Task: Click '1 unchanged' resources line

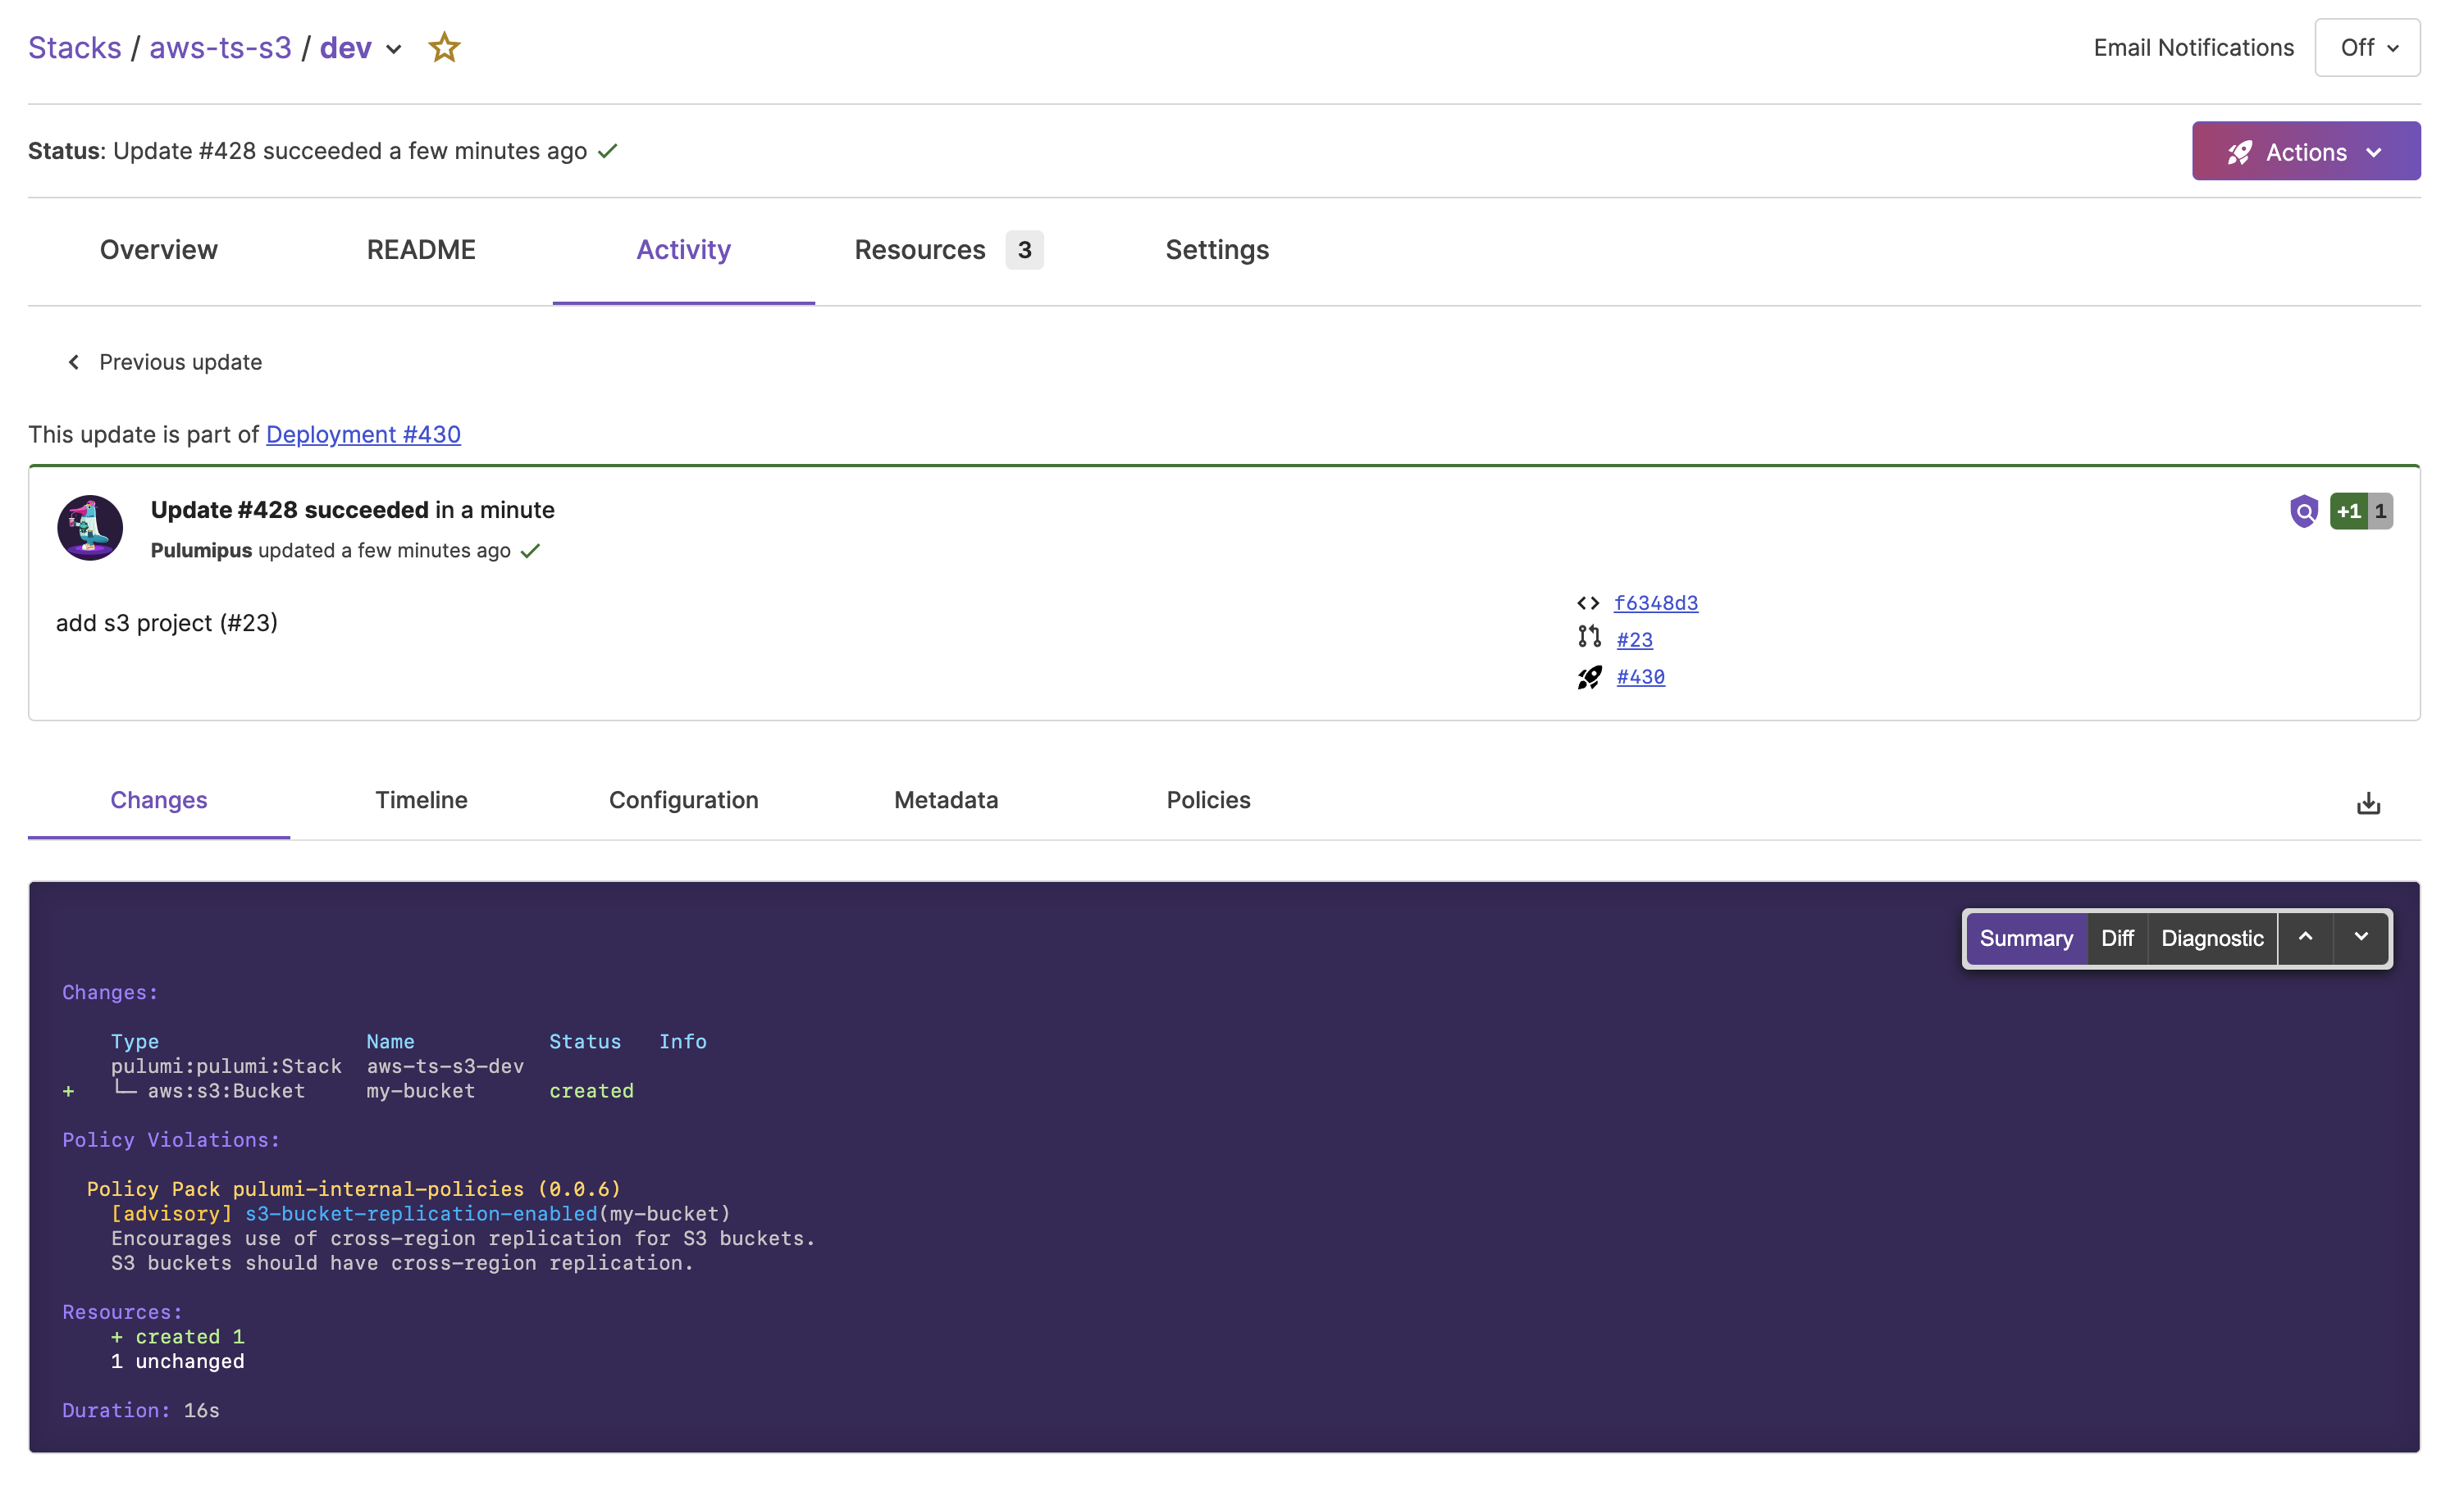Action: 177,1361
